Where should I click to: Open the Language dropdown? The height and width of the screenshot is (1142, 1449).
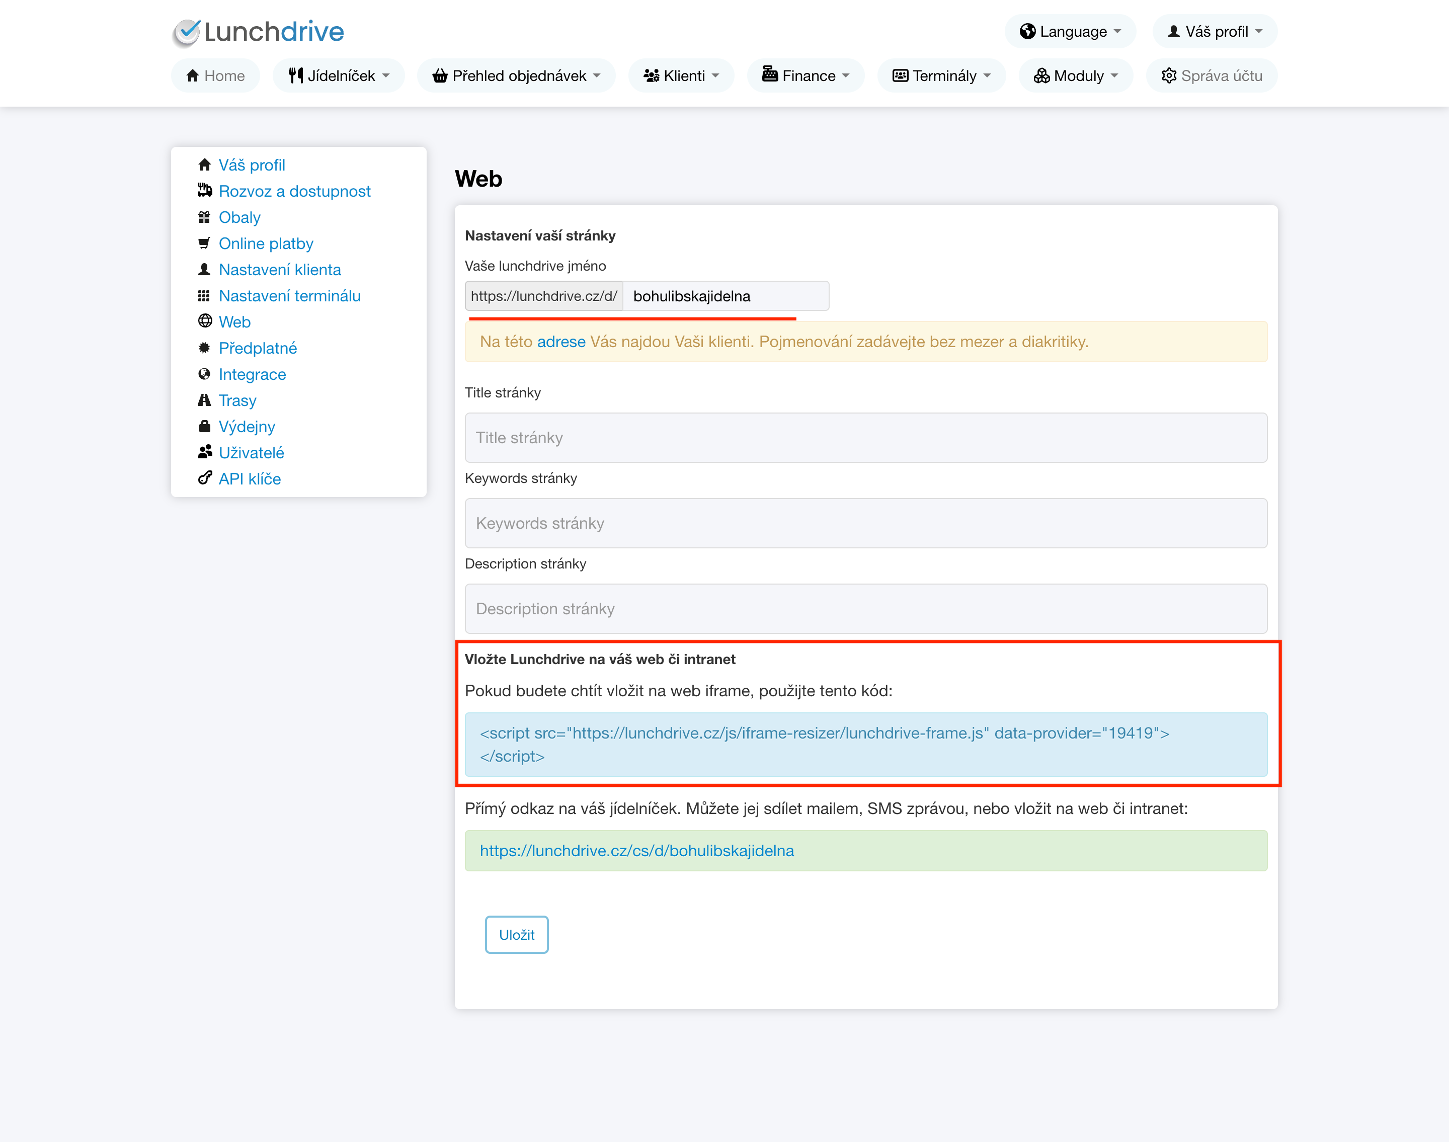coord(1069,31)
